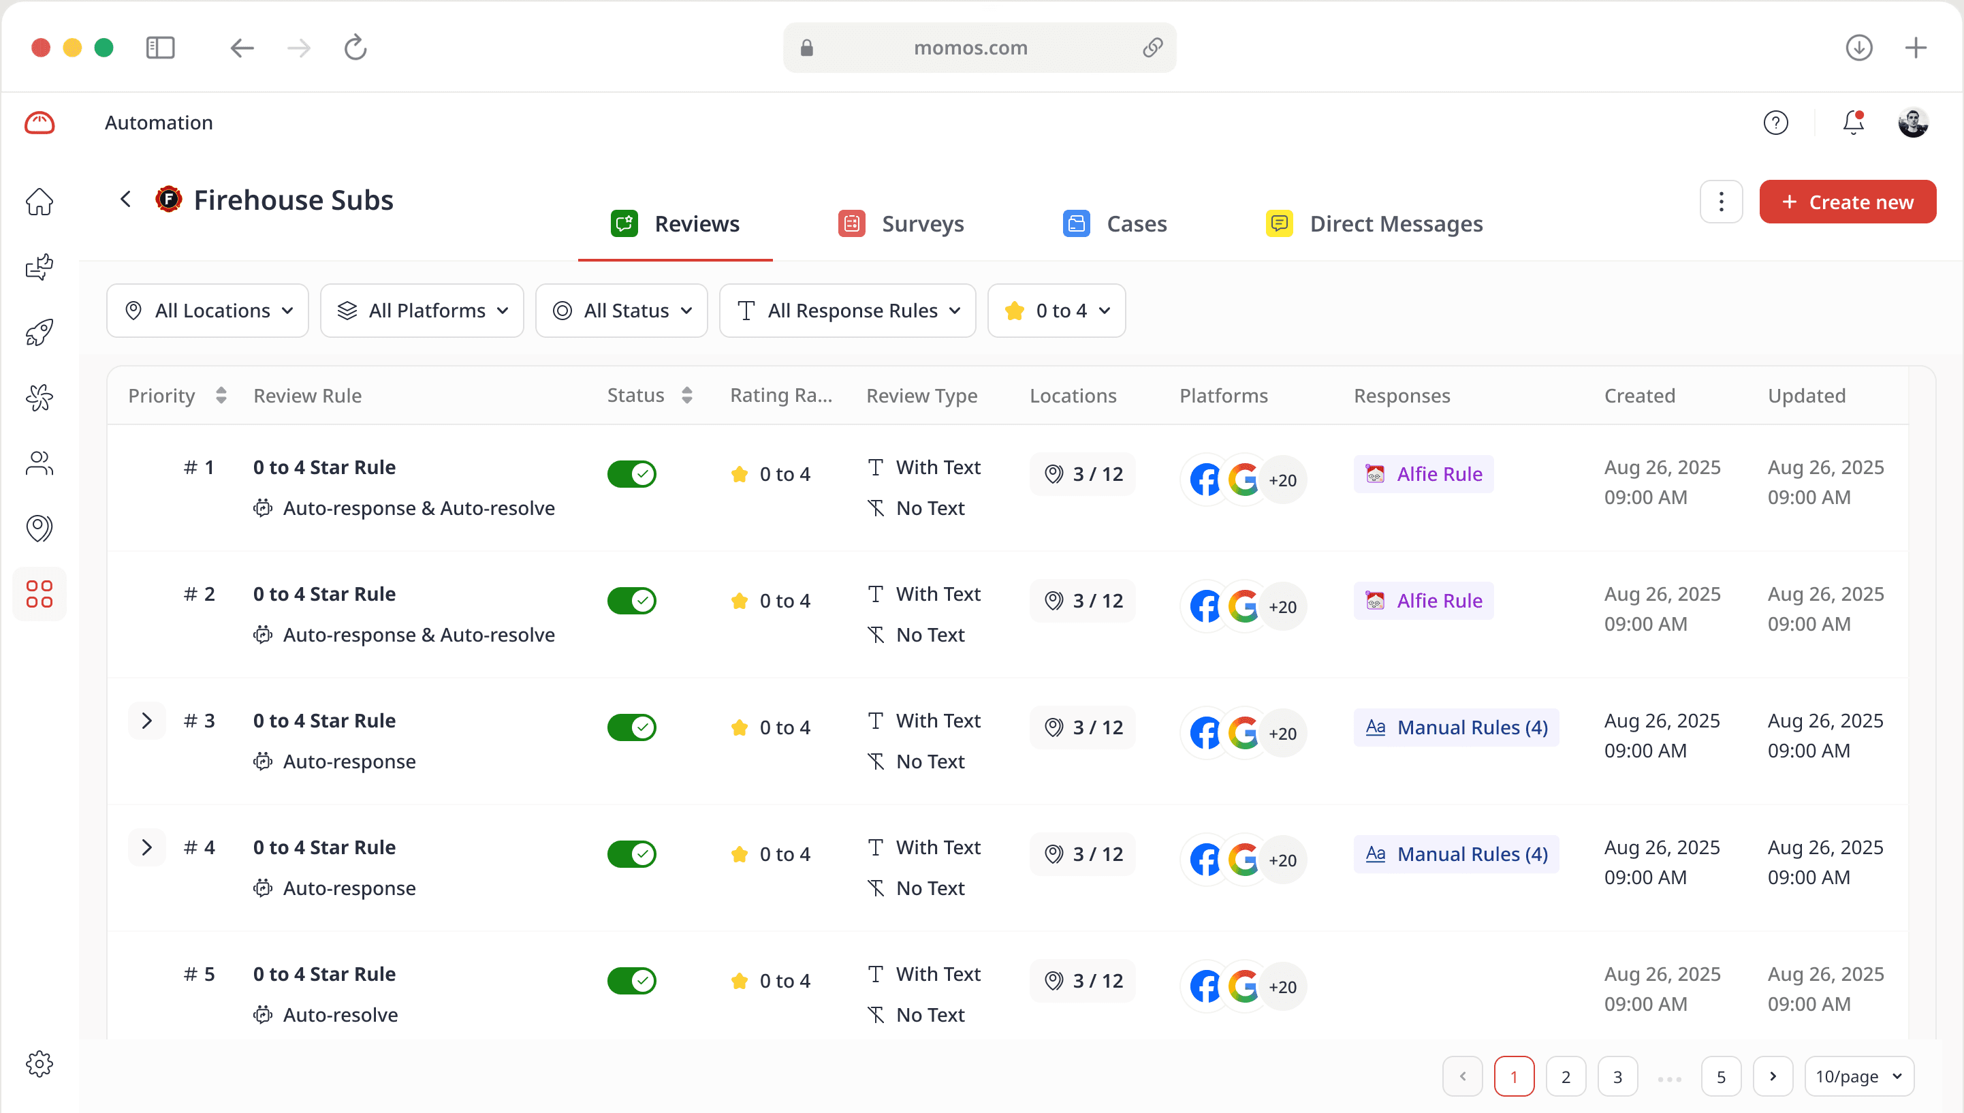Turn off the status switch on rule #3

coord(631,727)
